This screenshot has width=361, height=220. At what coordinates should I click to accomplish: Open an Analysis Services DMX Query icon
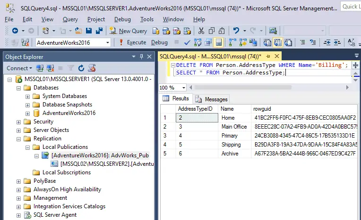click(177, 31)
